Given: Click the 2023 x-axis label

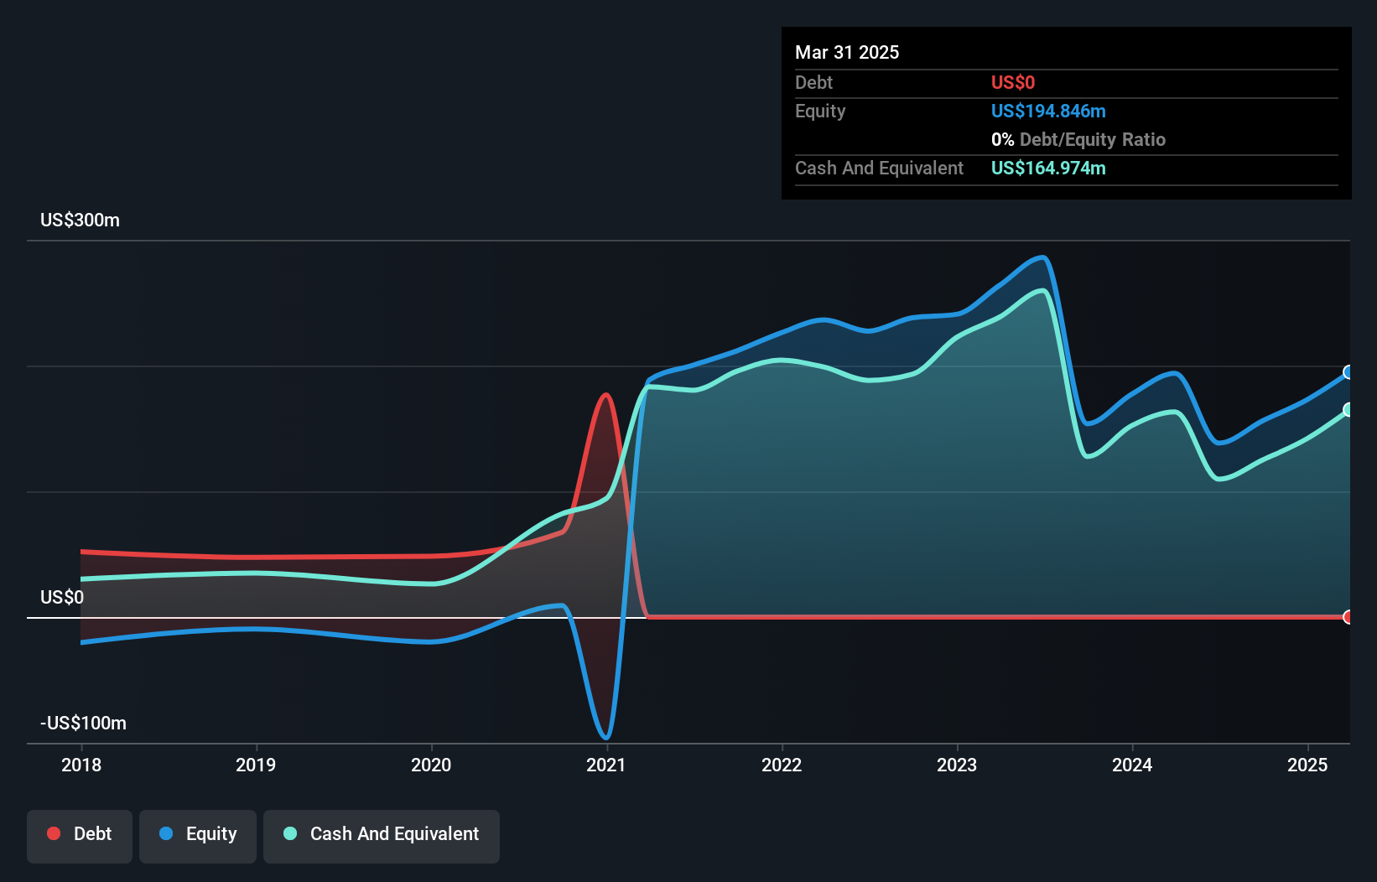Looking at the screenshot, I should click(957, 765).
